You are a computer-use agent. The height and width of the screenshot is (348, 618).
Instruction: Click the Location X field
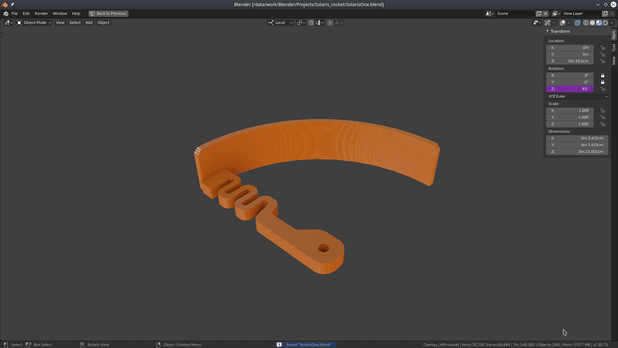[570, 48]
